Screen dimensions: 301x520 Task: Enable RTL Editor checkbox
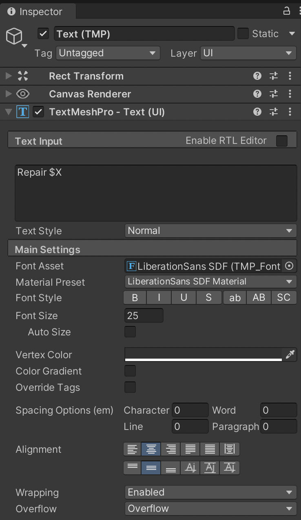click(282, 141)
